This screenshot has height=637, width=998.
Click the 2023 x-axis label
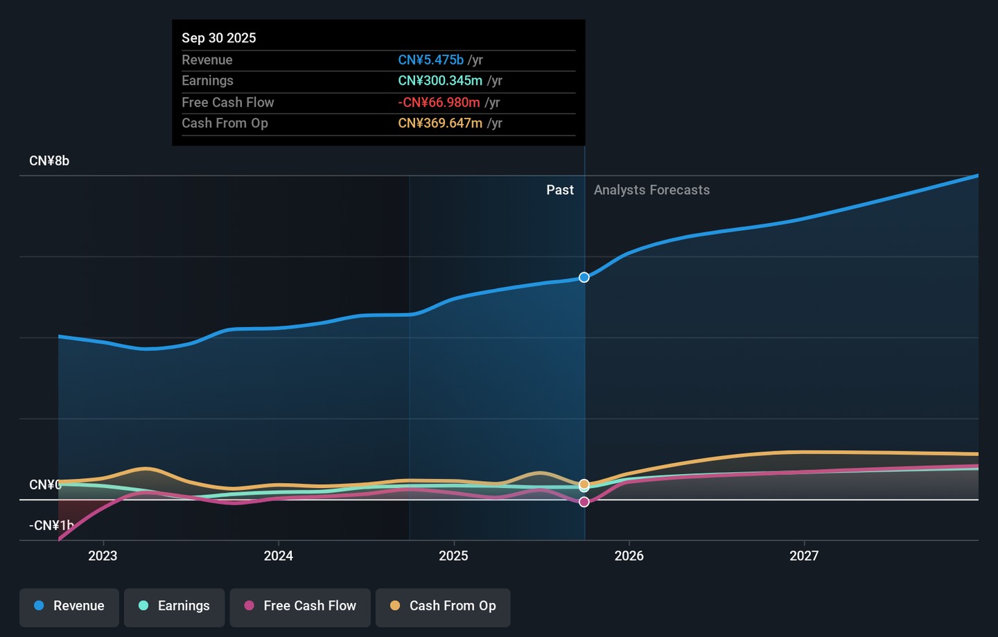103,556
